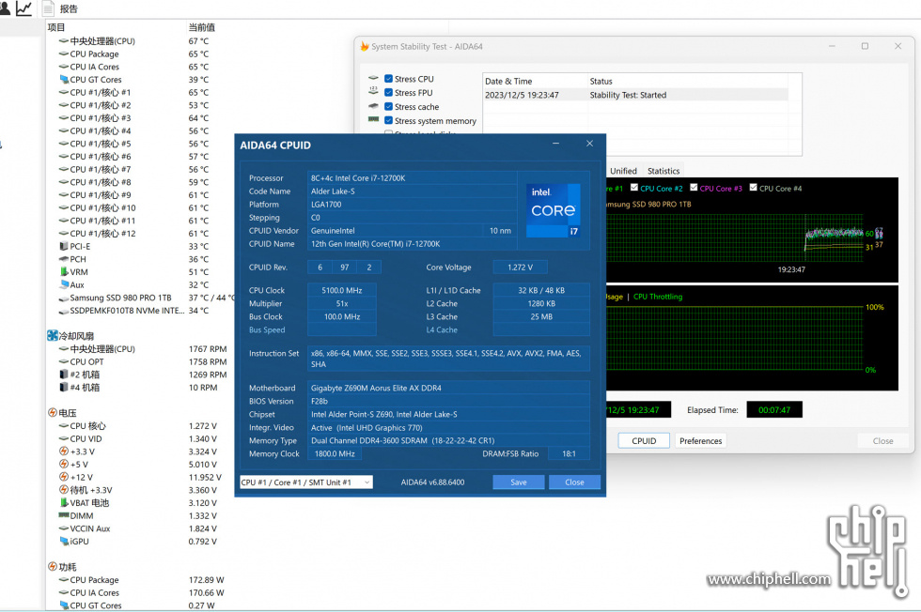Open the graph chart toolbar icon
921x612 pixels.
tap(24, 8)
